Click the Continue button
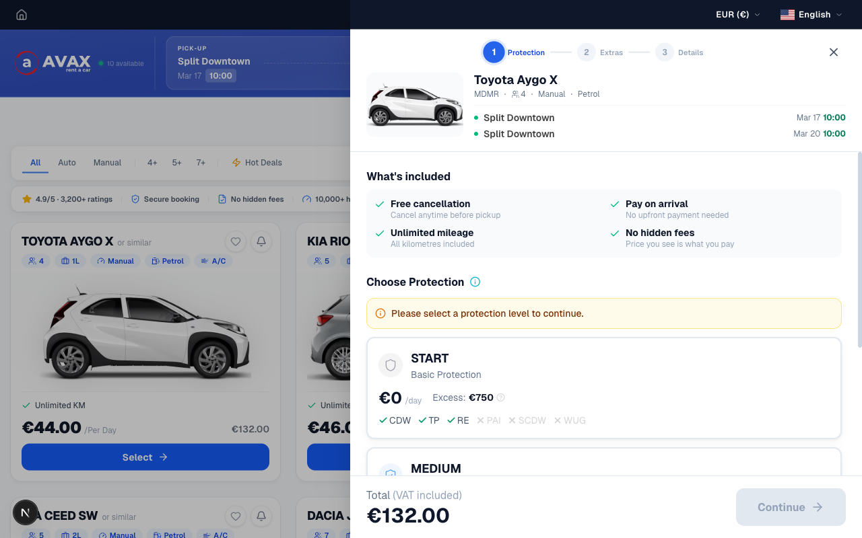Image resolution: width=862 pixels, height=538 pixels. 791,507
